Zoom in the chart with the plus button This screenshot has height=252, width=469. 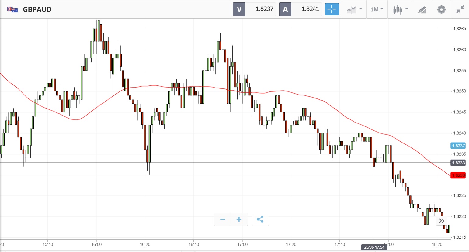239,219
